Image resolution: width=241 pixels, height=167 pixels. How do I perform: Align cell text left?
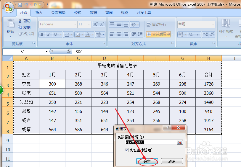pyautogui.click(x=112, y=34)
